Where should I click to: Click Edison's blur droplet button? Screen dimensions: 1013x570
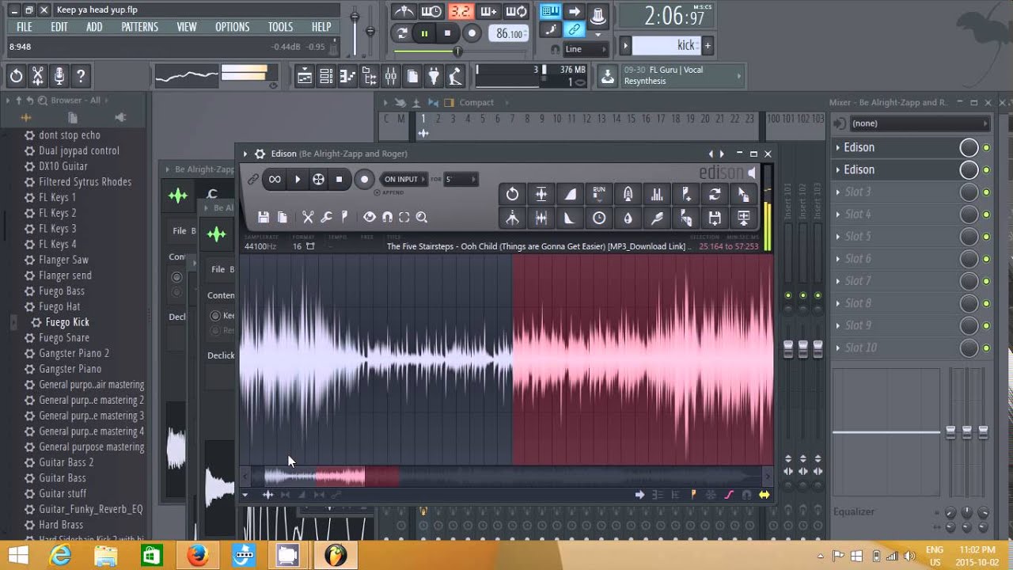coord(628,218)
